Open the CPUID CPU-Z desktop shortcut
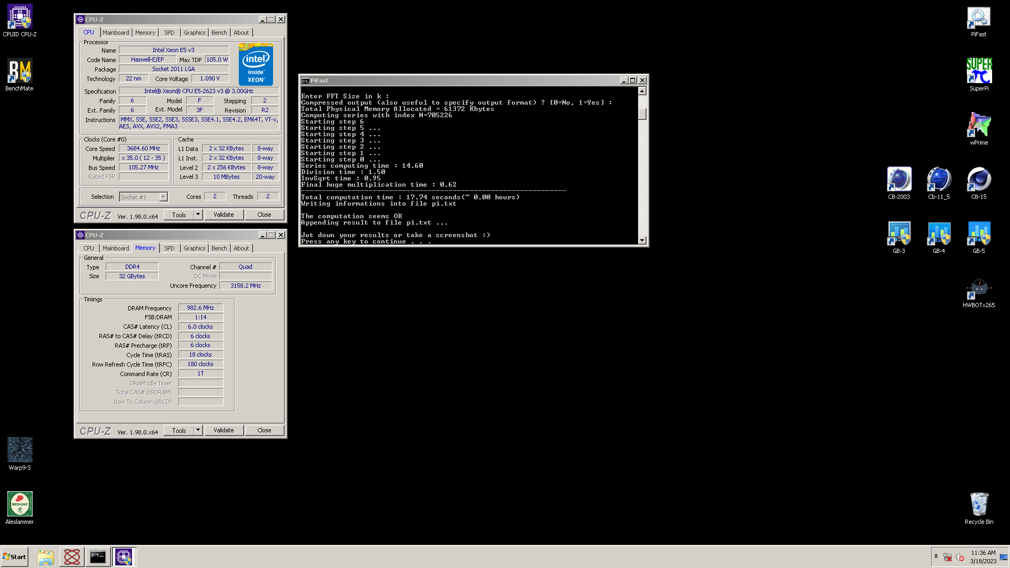This screenshot has height=568, width=1010. coord(19,21)
